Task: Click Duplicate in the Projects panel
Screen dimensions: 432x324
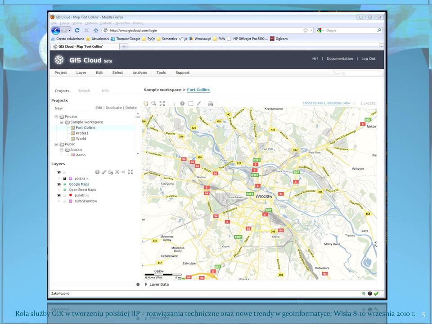Action: (114, 108)
